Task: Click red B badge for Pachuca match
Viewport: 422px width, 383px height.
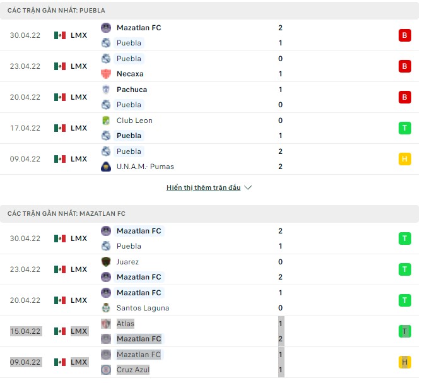Action: click(x=404, y=97)
